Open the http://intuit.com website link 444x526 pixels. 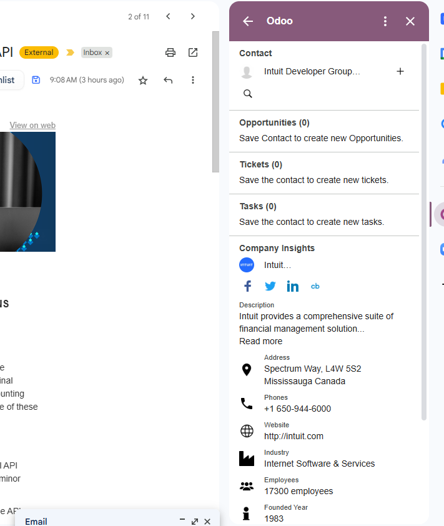point(294,436)
